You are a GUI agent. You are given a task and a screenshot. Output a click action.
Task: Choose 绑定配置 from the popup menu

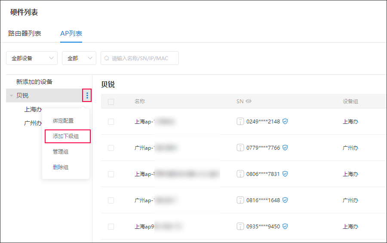[x=63, y=121]
